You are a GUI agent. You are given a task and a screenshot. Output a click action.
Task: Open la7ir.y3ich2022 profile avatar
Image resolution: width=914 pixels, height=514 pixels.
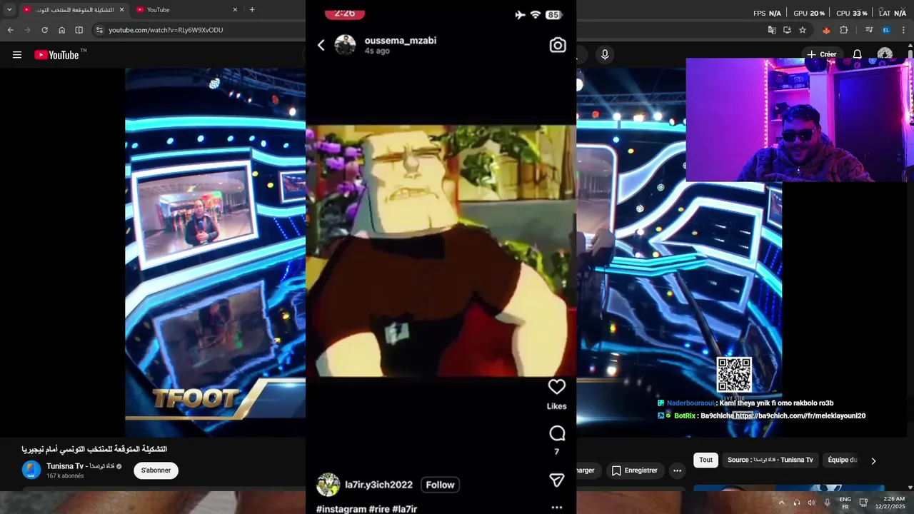pyautogui.click(x=328, y=485)
